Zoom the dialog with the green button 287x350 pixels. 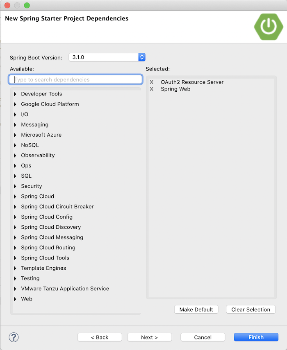pos(27,5)
